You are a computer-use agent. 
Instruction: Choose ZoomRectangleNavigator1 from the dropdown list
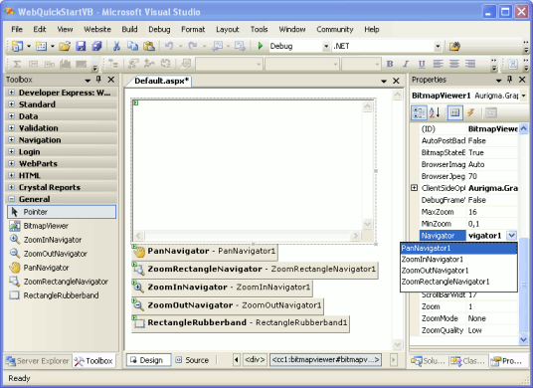point(458,282)
